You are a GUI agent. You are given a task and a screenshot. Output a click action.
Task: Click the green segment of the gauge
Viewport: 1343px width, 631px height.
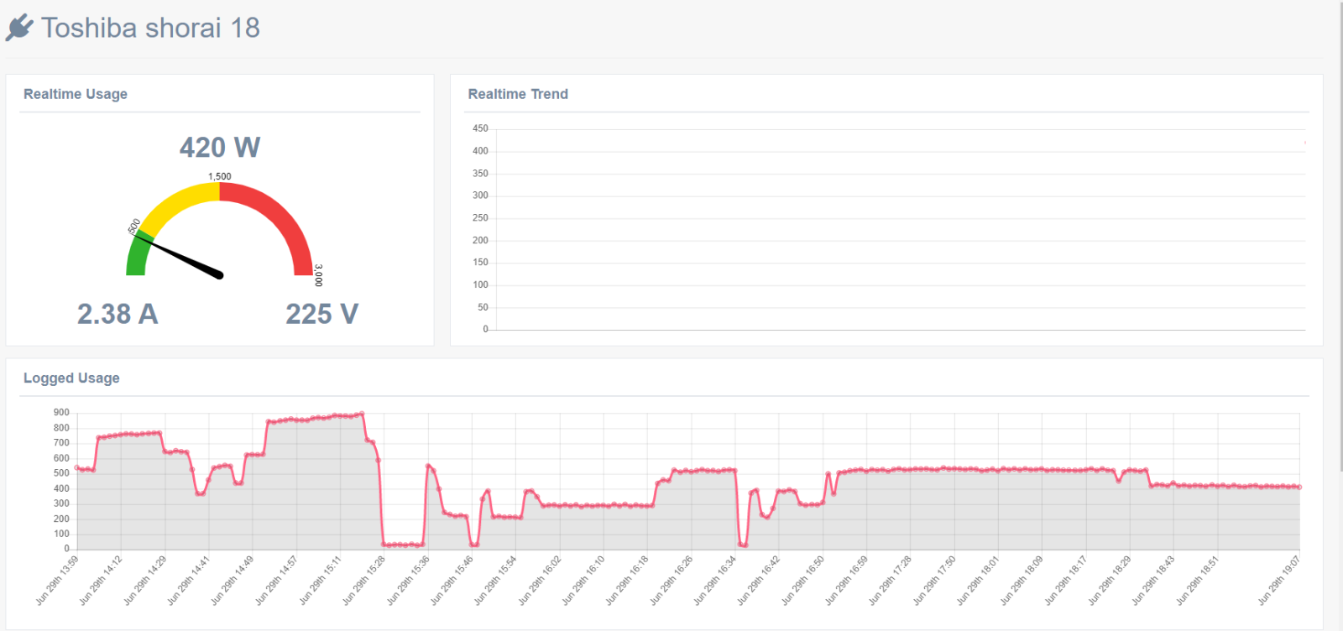coord(137,256)
